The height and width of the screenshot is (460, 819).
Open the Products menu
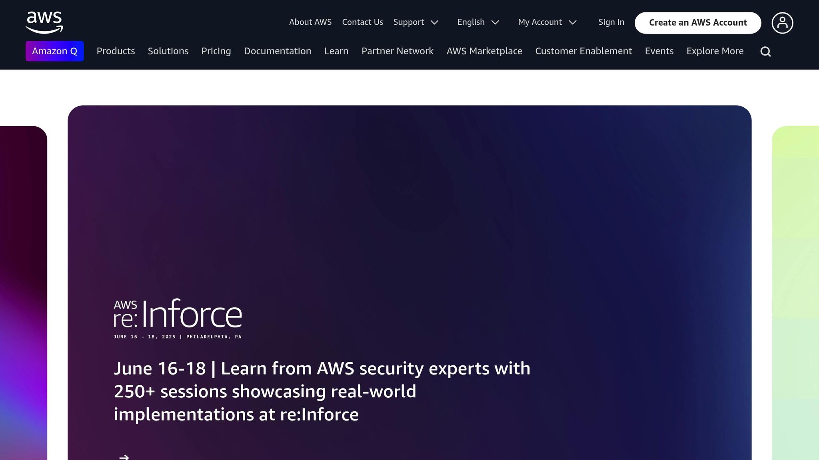tap(116, 51)
